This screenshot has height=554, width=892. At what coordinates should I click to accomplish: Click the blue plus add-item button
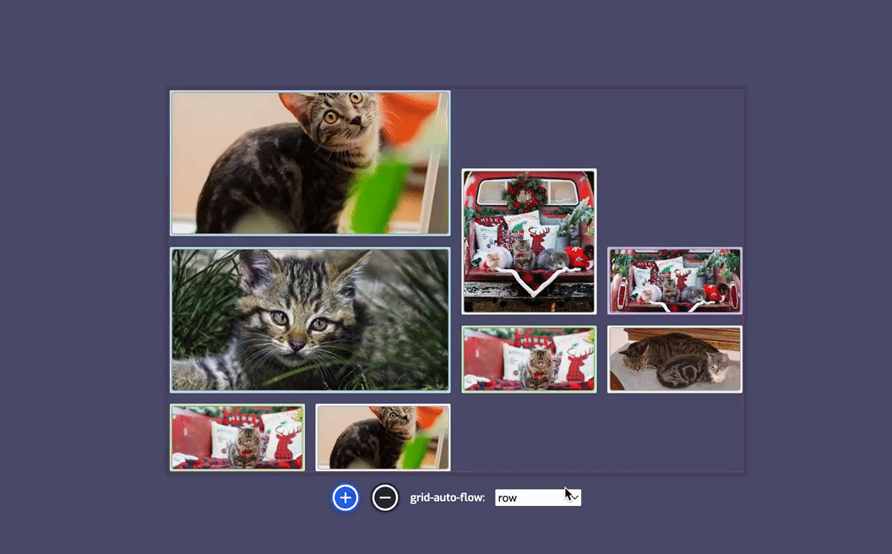[x=345, y=497]
